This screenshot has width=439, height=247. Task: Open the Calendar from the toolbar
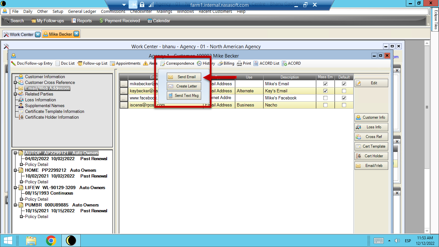(x=159, y=21)
